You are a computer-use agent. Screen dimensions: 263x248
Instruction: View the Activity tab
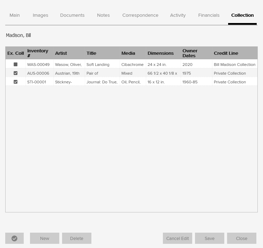tap(178, 15)
